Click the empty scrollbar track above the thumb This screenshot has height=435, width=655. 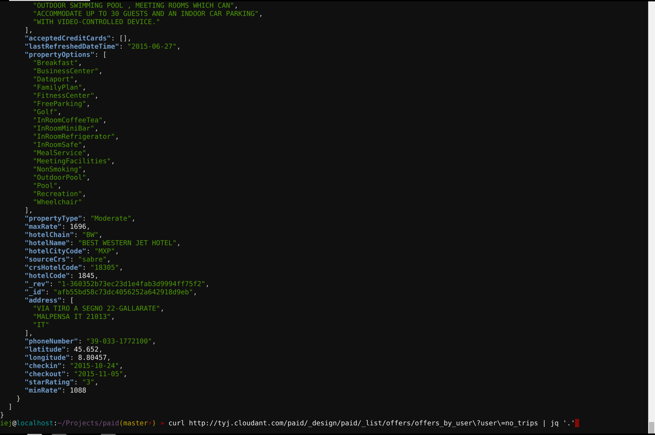click(x=651, y=211)
